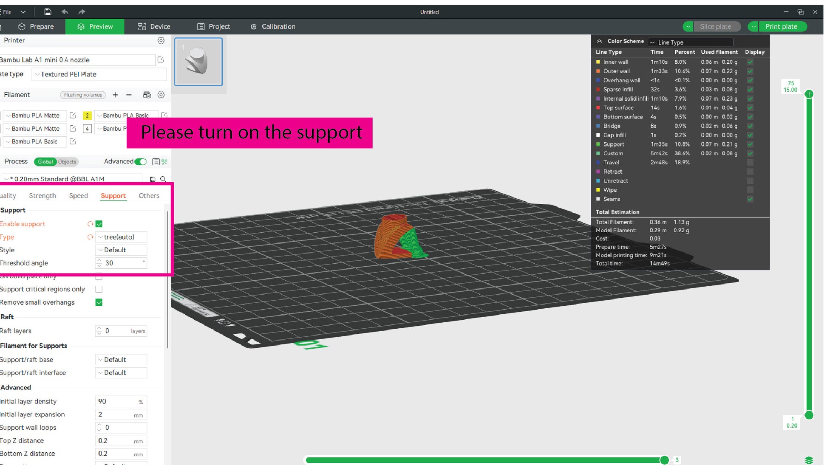827x465 pixels.
Task: Check Support critical regions only
Action: pos(99,289)
